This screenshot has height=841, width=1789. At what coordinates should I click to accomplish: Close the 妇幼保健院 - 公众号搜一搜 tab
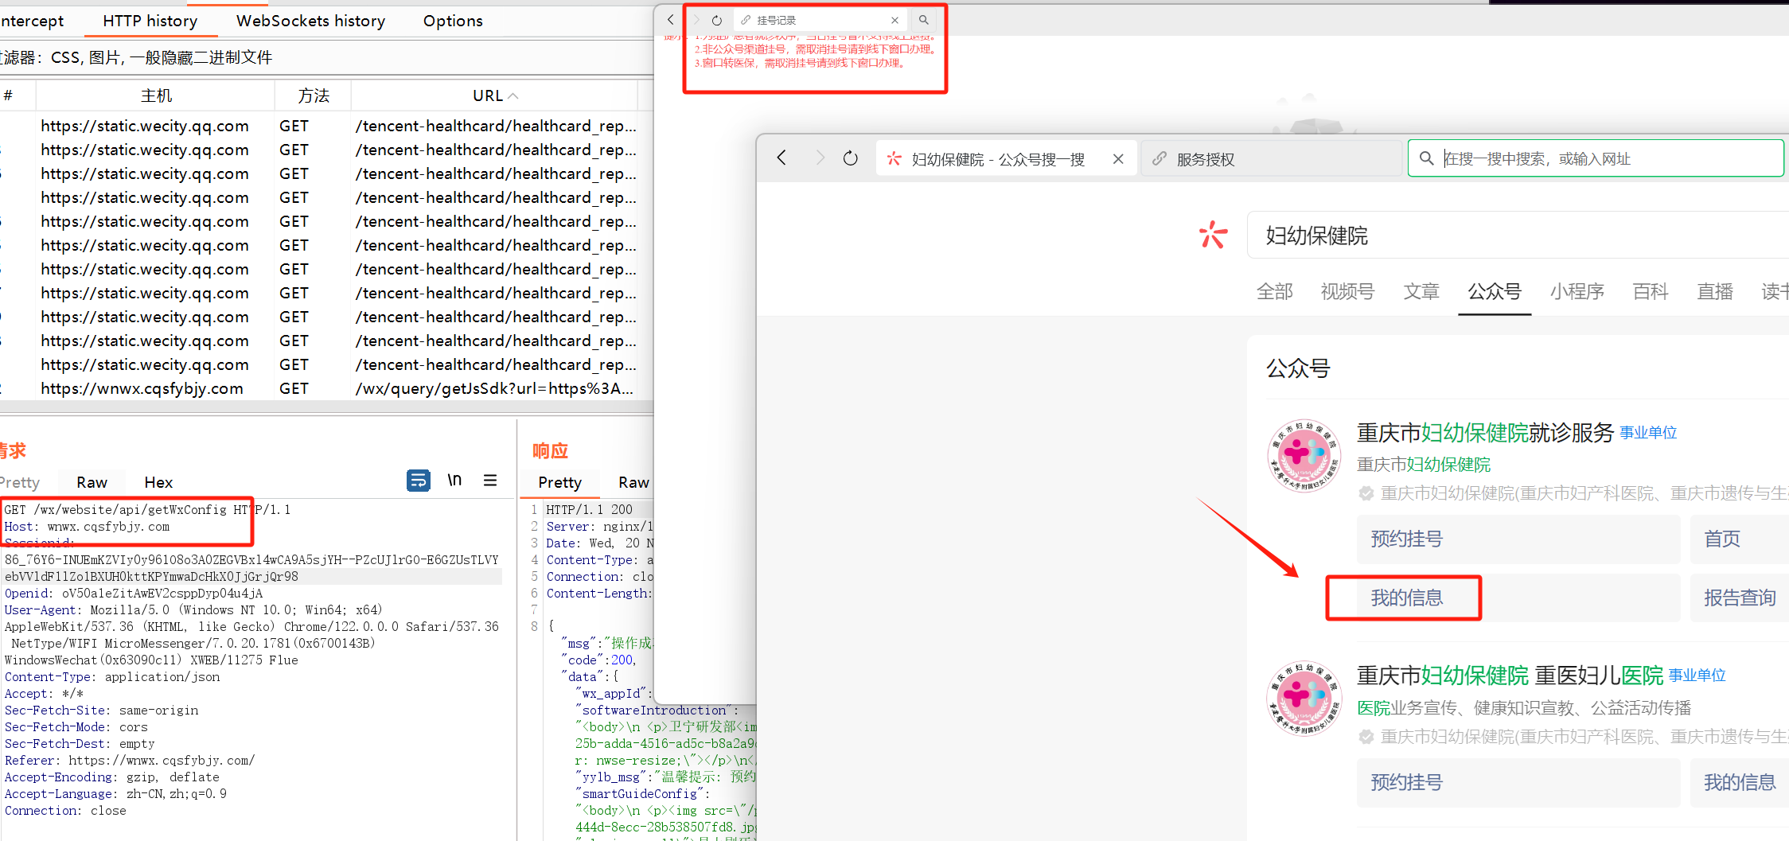pyautogui.click(x=1118, y=159)
